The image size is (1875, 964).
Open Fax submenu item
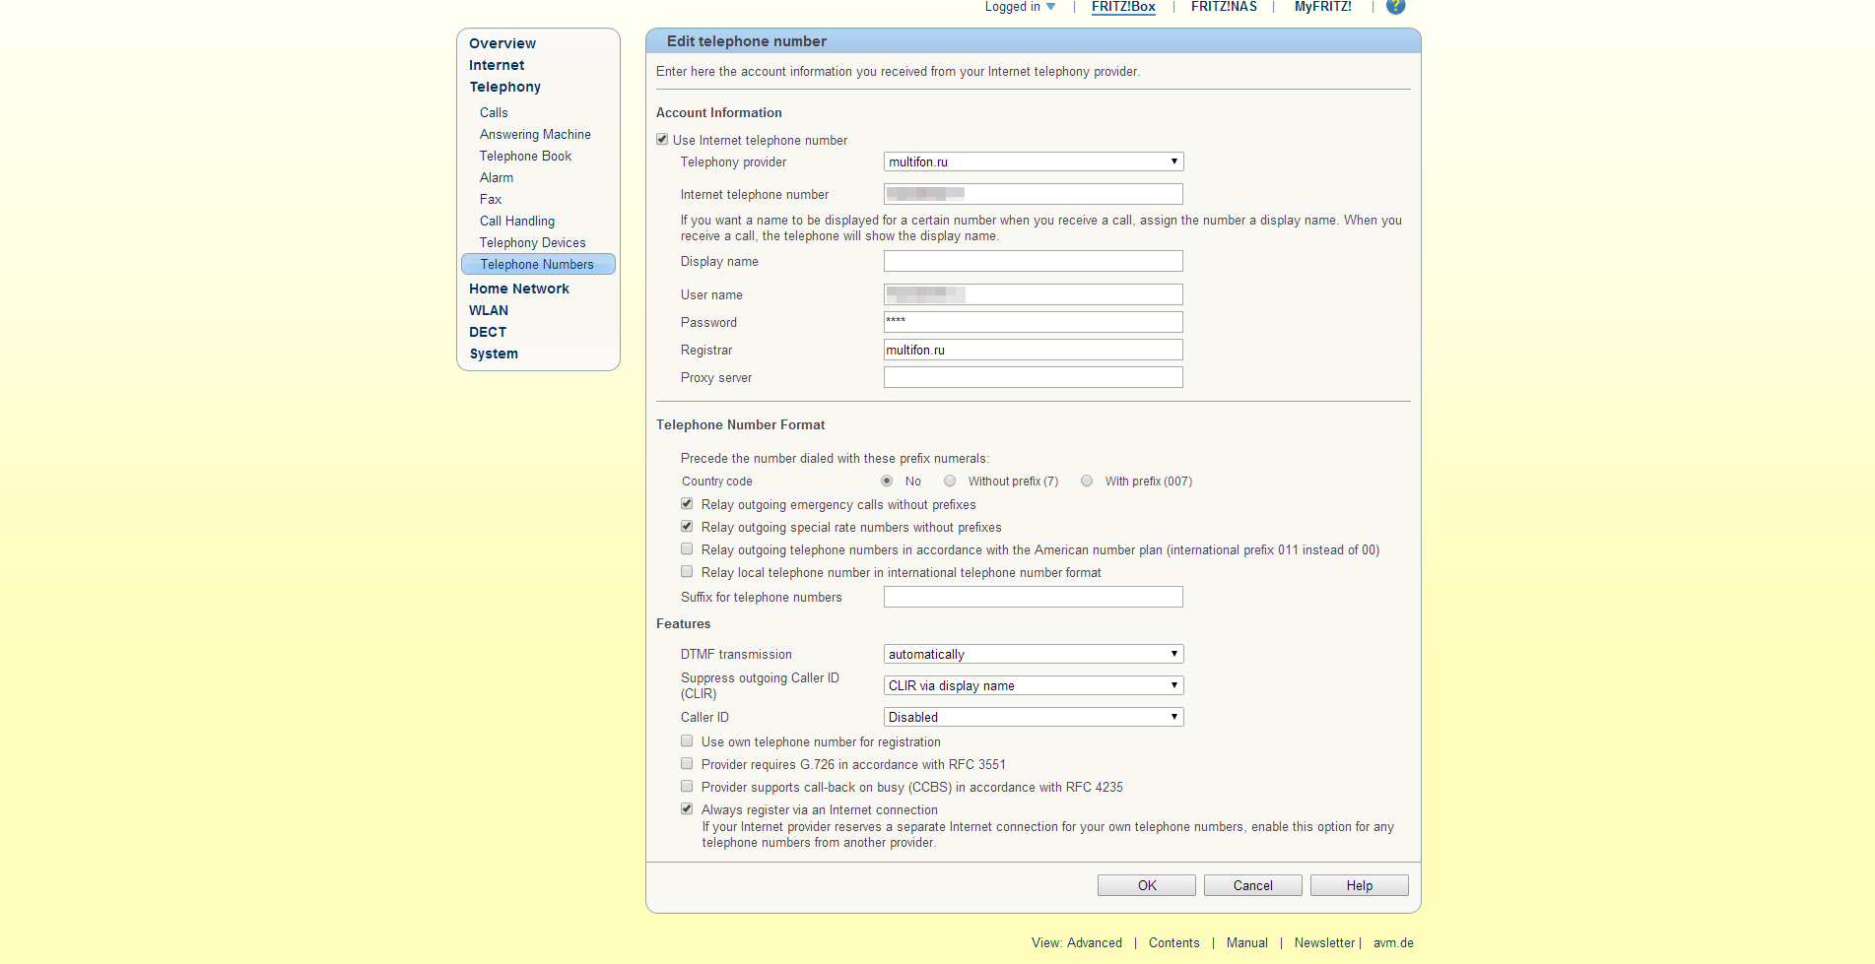click(x=491, y=199)
